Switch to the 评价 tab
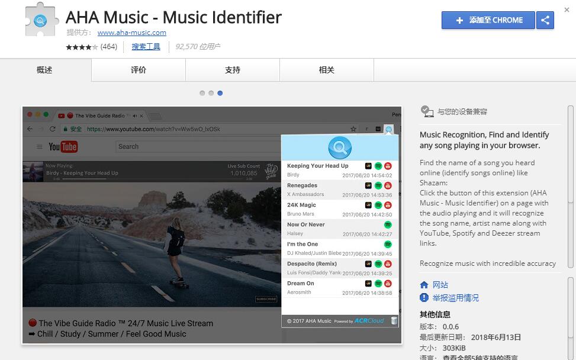Viewport: 576px width, 360px height. [138, 69]
